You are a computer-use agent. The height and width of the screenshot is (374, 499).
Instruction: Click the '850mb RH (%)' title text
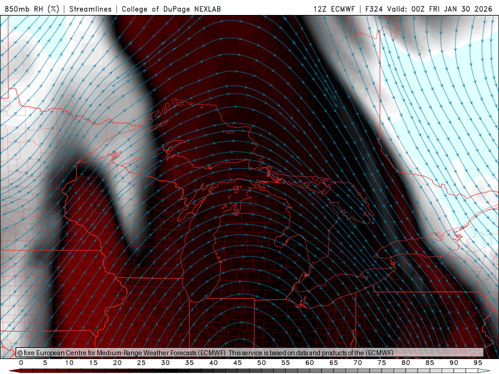32,9
